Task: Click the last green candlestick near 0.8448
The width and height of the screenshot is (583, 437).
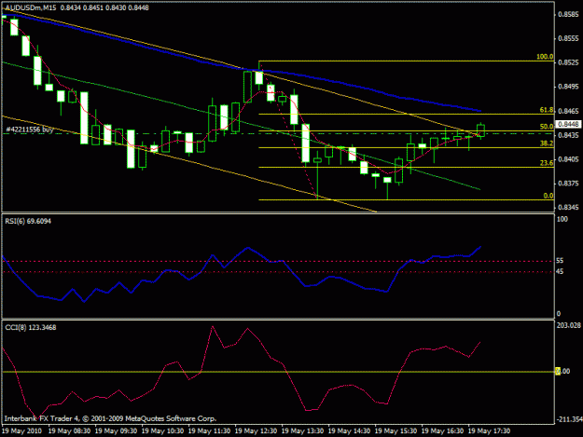Action: pos(480,130)
